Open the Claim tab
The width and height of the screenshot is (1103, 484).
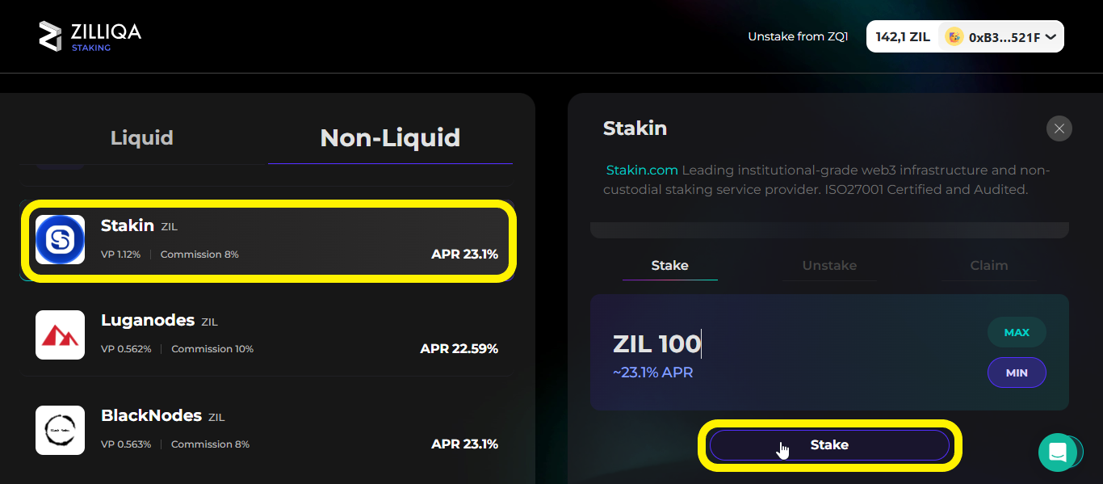point(988,265)
